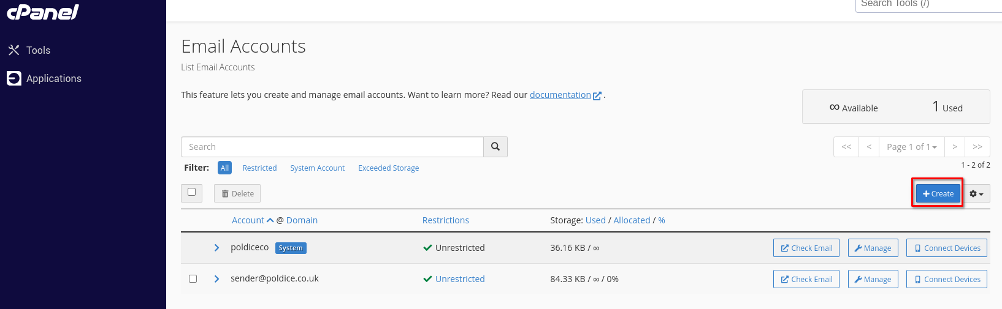Viewport: 1002px width, 309px height.
Task: Open the gear settings dropdown
Action: point(976,194)
